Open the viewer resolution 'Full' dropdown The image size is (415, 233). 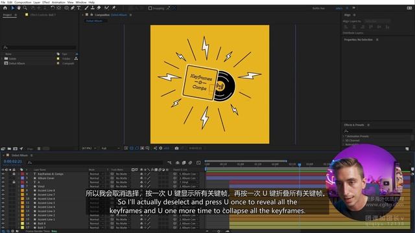[110, 148]
